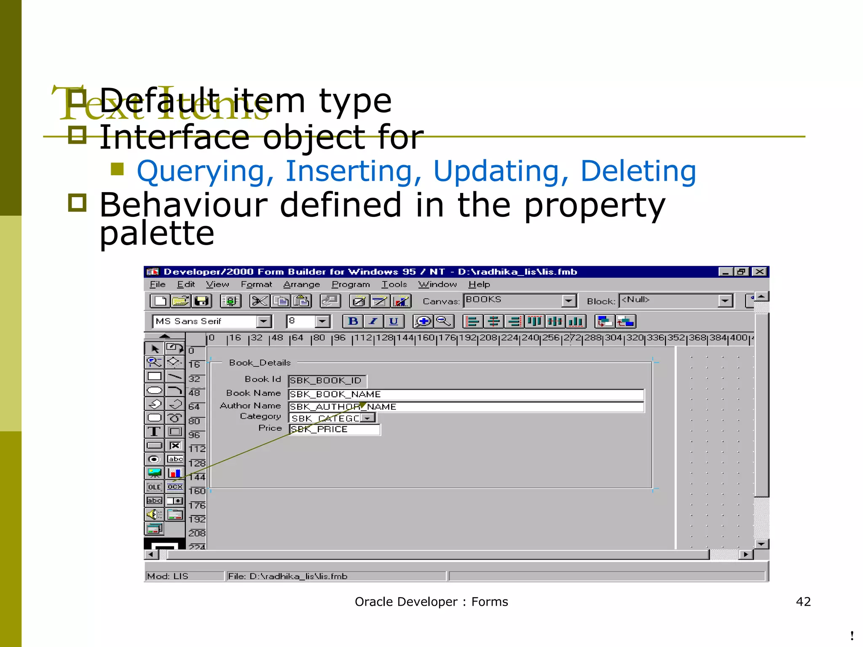Click the New form toolbar icon

pyautogui.click(x=161, y=301)
